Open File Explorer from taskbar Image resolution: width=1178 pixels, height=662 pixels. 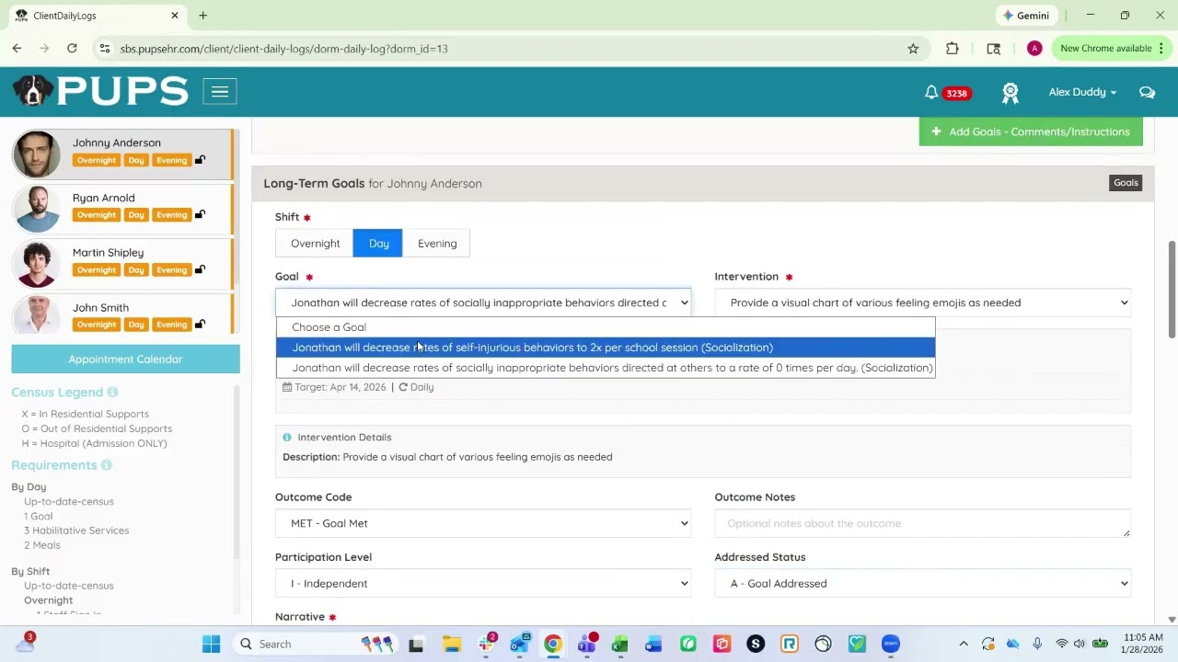(451, 644)
